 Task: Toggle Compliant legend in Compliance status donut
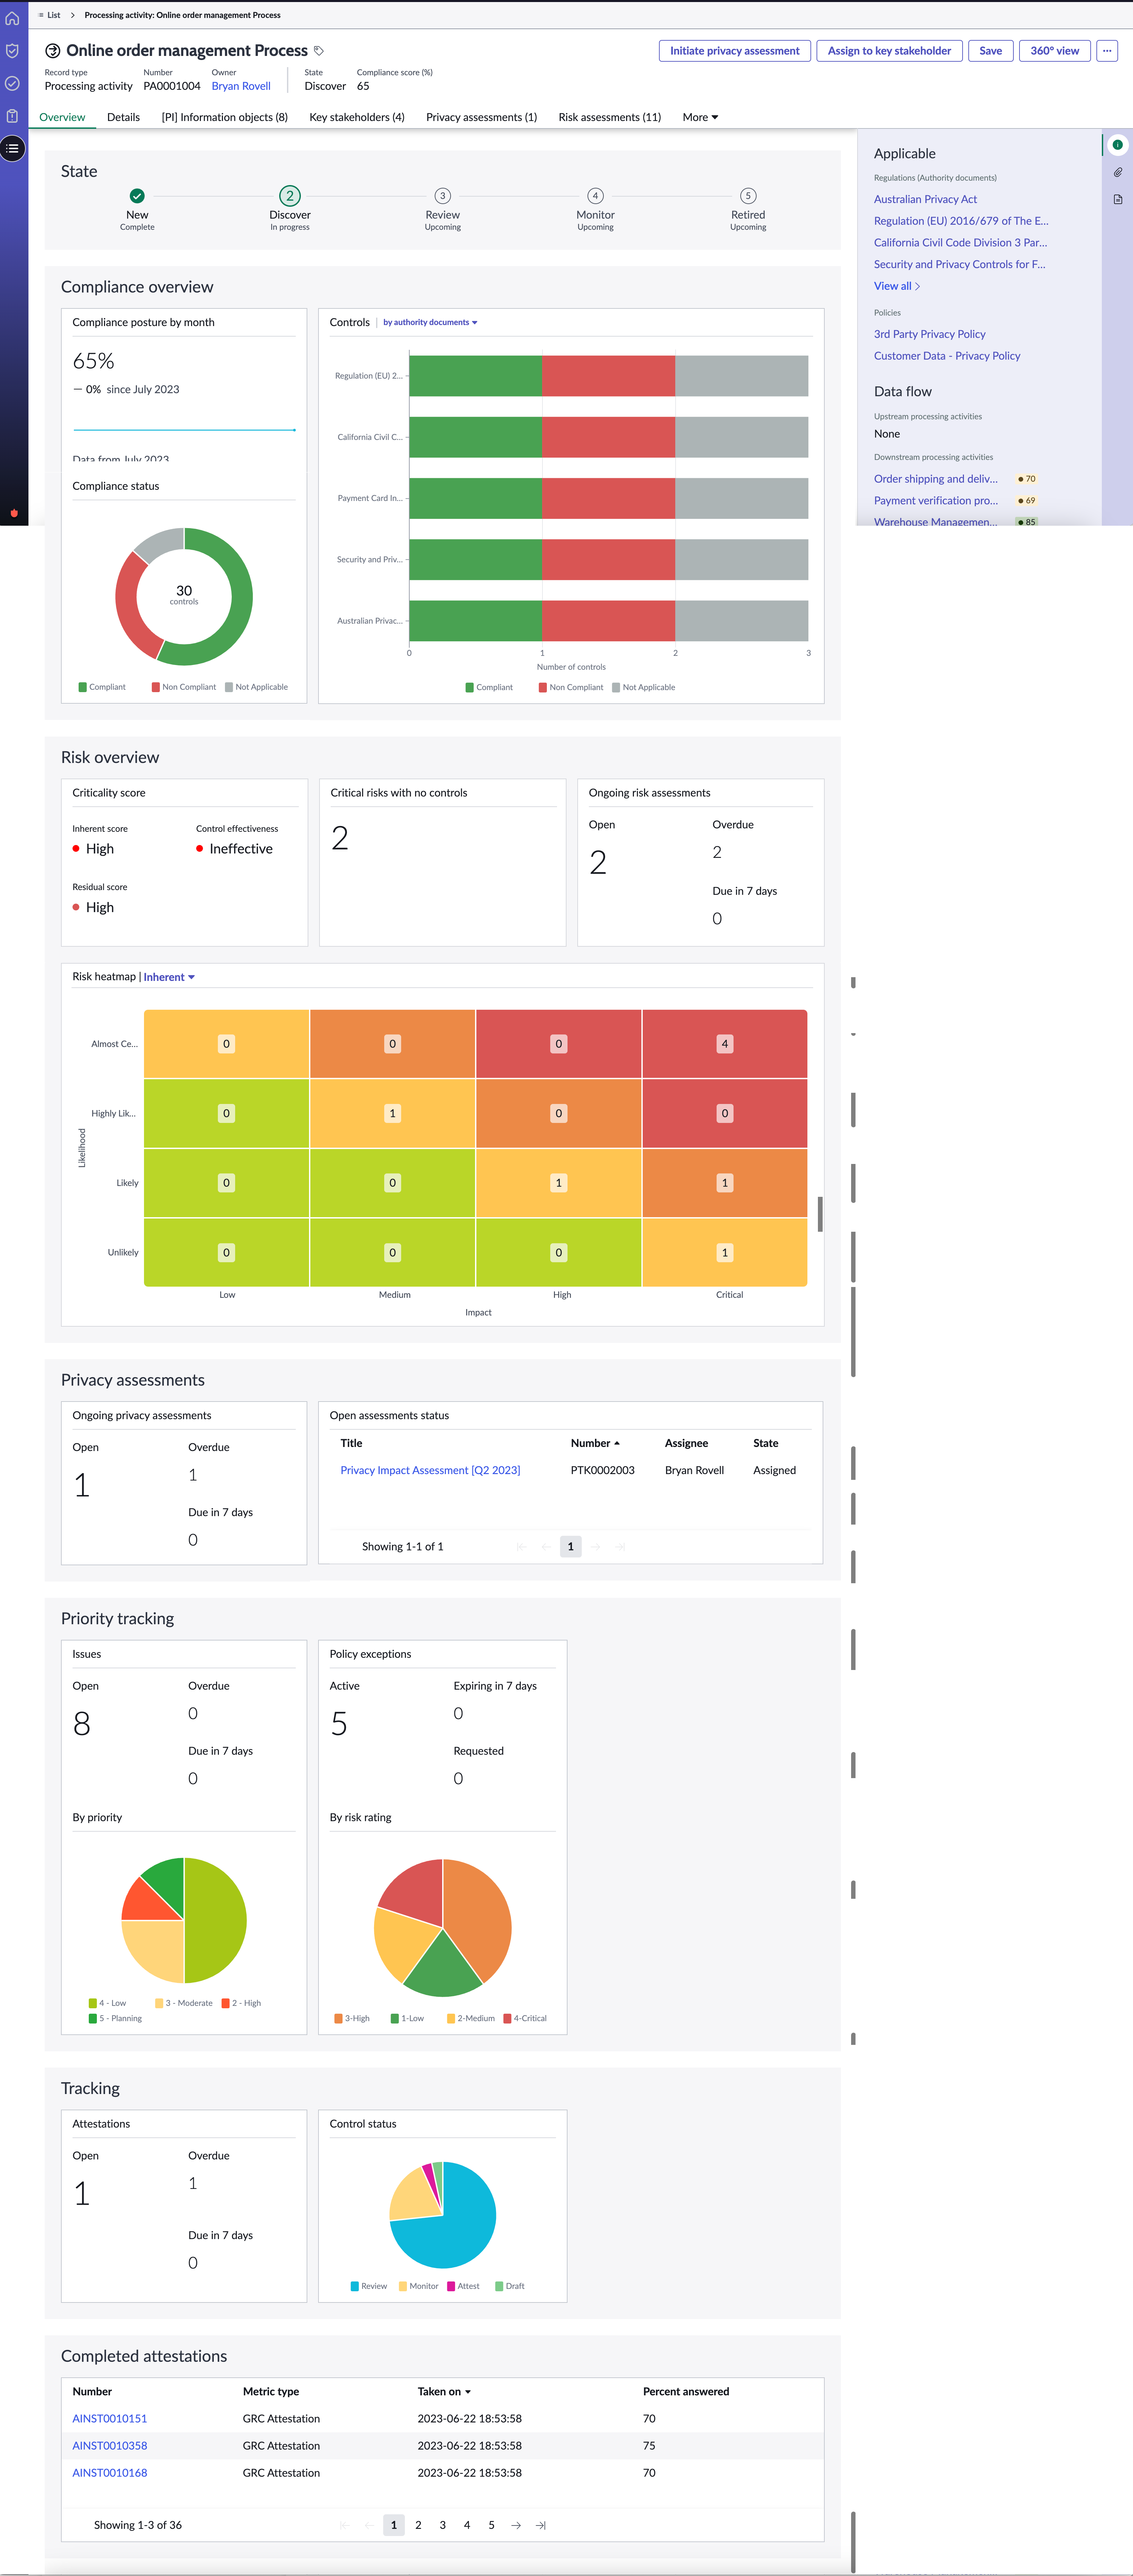[x=102, y=687]
